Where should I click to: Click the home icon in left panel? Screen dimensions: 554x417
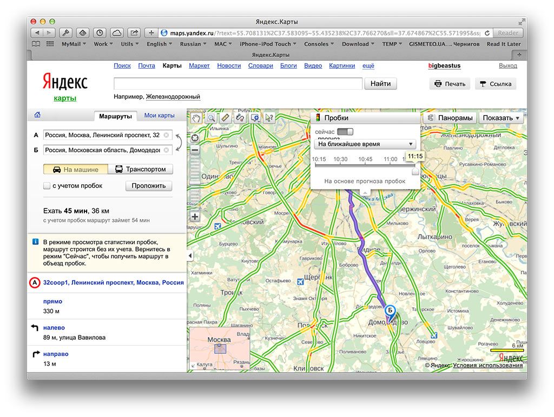coord(37,115)
